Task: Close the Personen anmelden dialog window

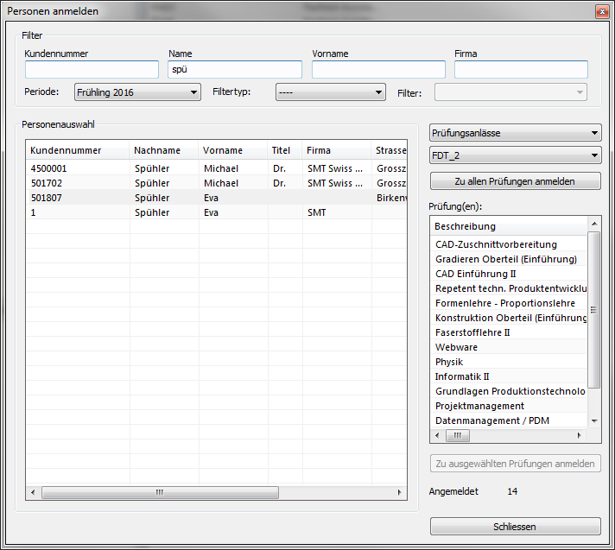Action: [x=601, y=11]
